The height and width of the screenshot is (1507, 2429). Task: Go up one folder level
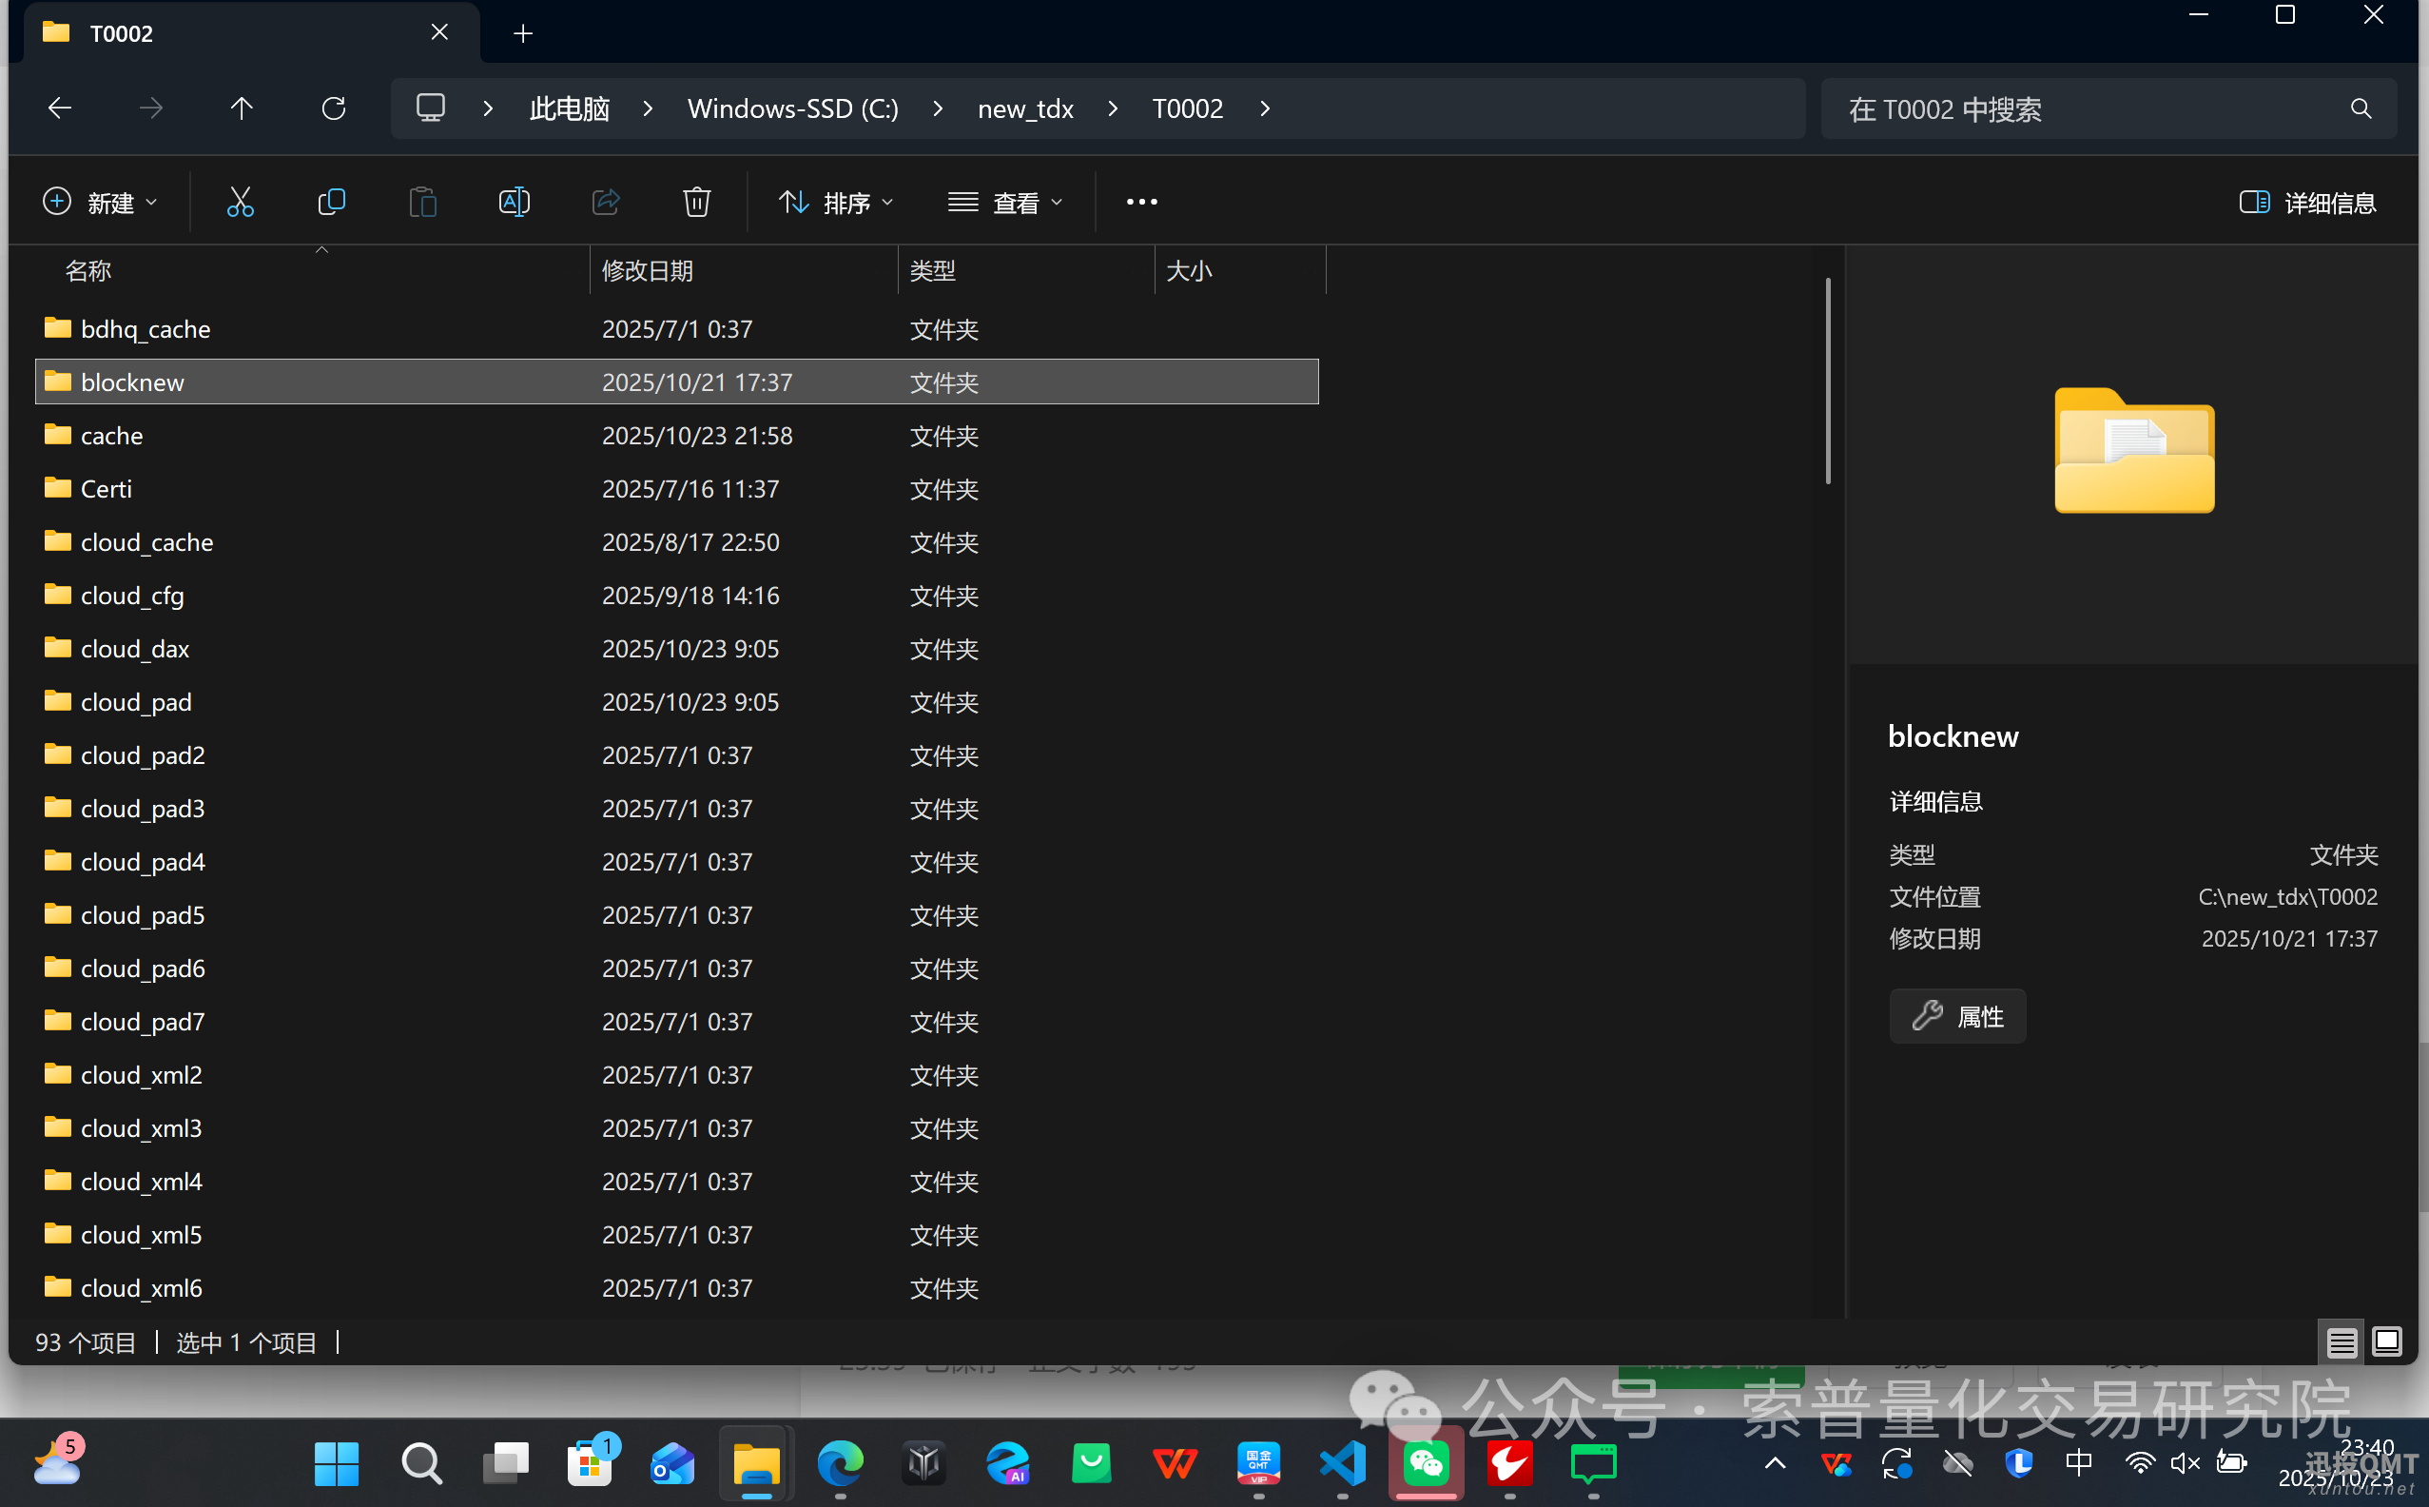[242, 108]
